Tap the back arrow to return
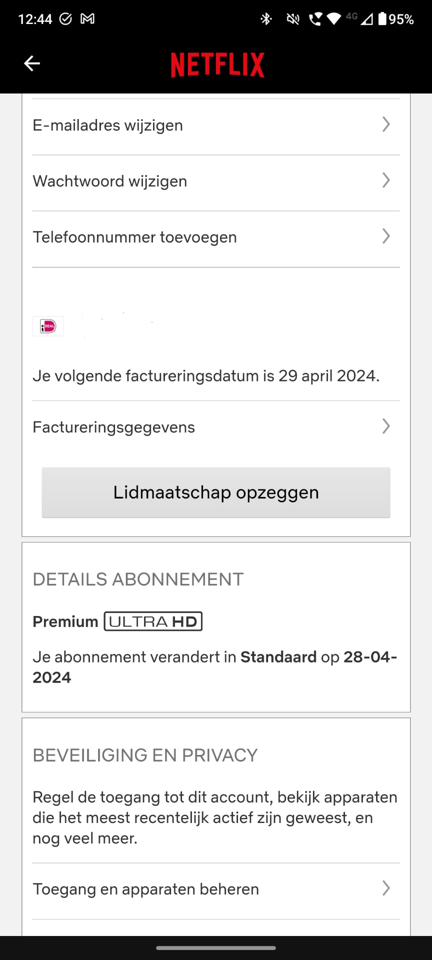This screenshot has height=960, width=432. tap(32, 63)
